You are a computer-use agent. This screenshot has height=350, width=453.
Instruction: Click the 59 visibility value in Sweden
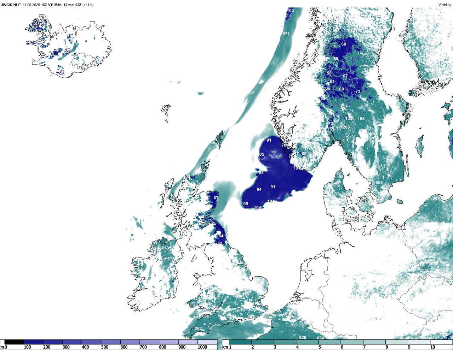pos(336,59)
